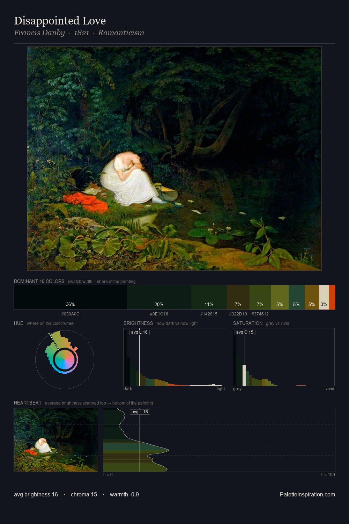Viewport: 349px width, 524px height.
Task: Click the 'L = 0' axis label
Action: 108,475
